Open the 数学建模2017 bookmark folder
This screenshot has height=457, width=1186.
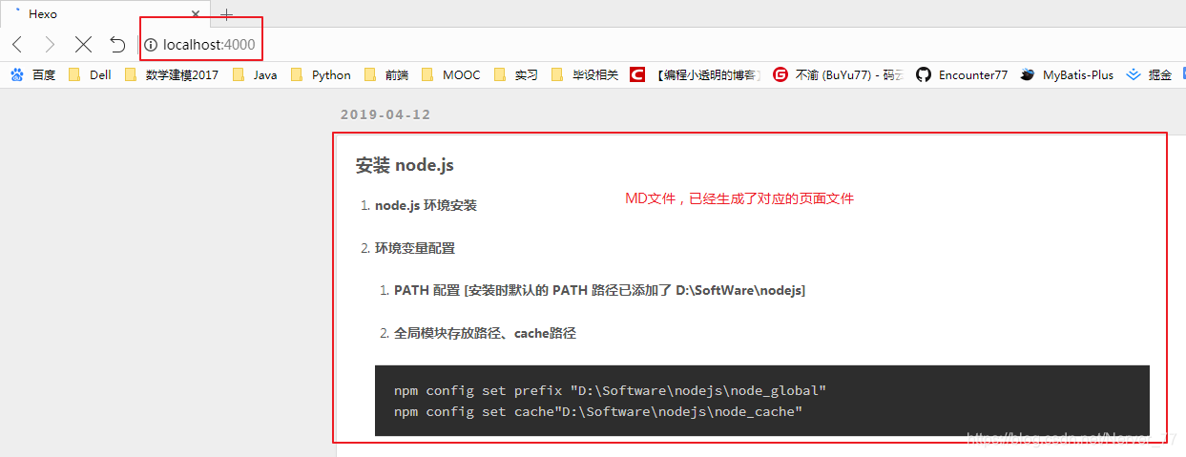[172, 75]
